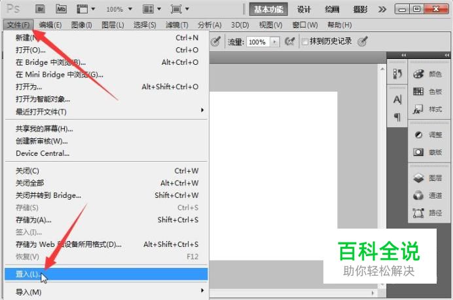Choose 存储为(A)... menu entry
453x300 pixels.
(106, 220)
